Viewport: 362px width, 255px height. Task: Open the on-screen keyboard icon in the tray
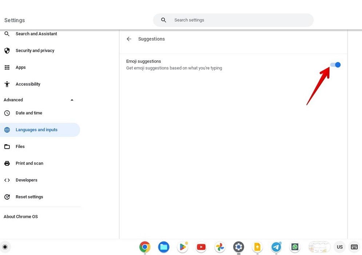pyautogui.click(x=354, y=247)
